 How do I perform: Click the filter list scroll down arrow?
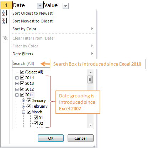point(90,125)
